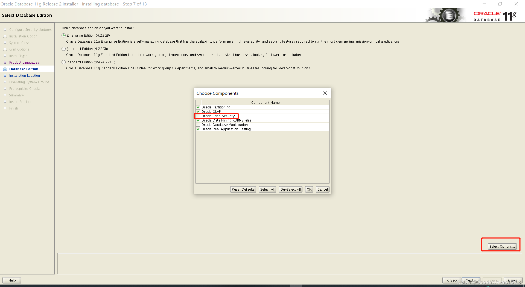Click the Summary step label
The image size is (525, 287).
coord(17,95)
